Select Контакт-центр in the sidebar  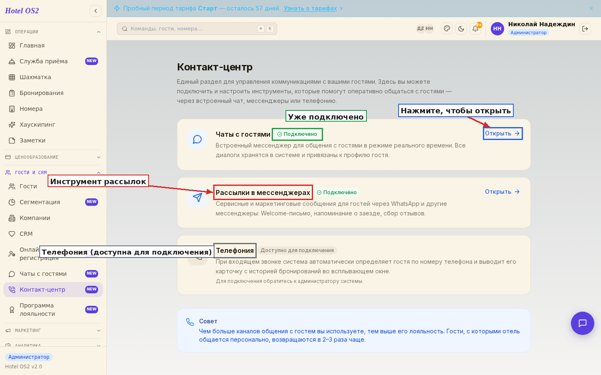point(53,290)
